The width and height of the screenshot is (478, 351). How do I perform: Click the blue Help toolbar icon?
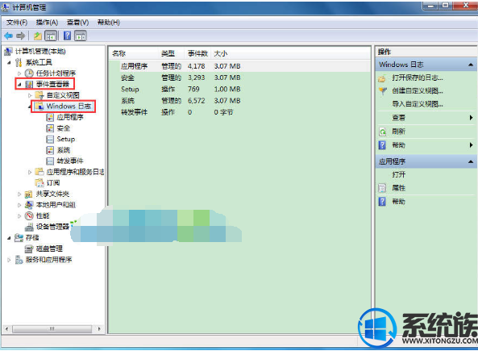67,36
